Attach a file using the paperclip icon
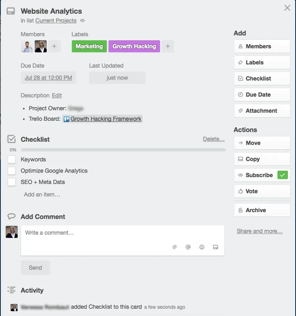Screen dimensions: 296x316 click(x=174, y=247)
